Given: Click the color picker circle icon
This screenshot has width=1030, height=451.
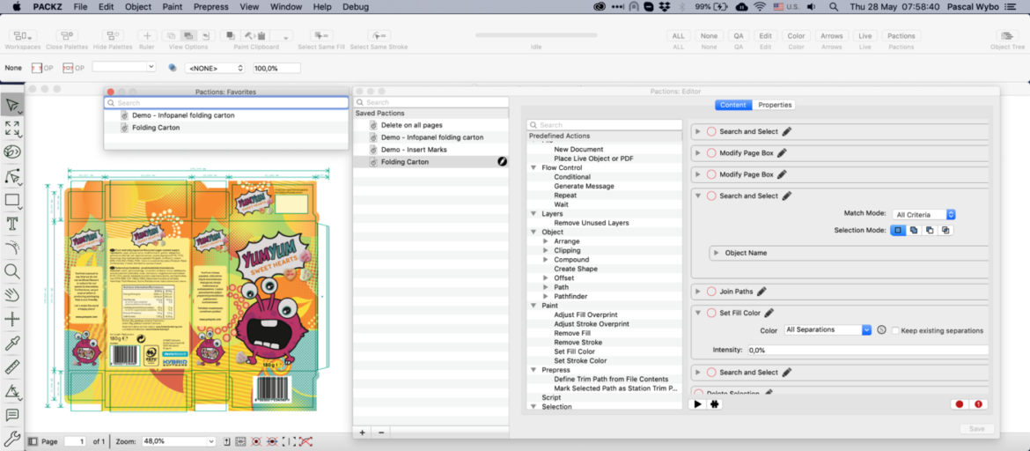Looking at the screenshot, I should [881, 330].
